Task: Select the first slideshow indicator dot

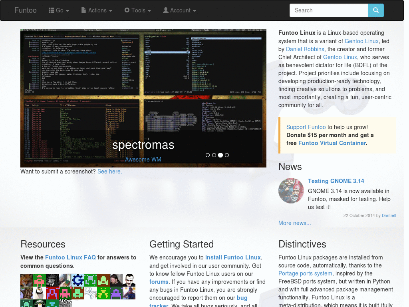Action: pyautogui.click(x=208, y=155)
